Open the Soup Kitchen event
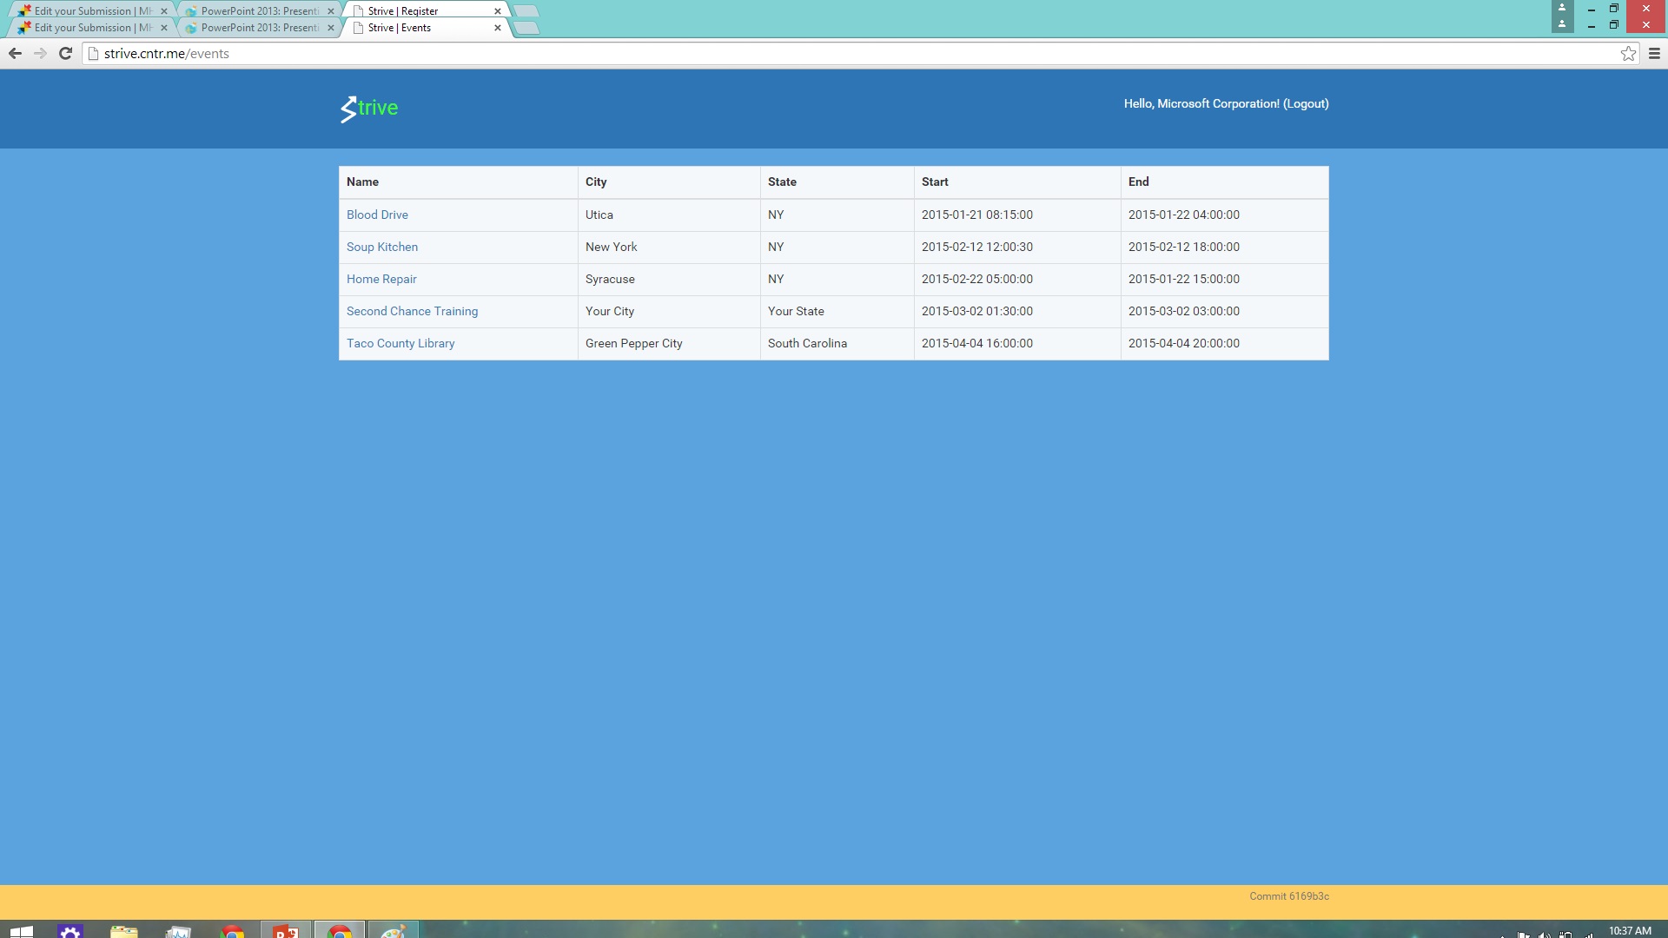The image size is (1668, 938). click(x=382, y=247)
